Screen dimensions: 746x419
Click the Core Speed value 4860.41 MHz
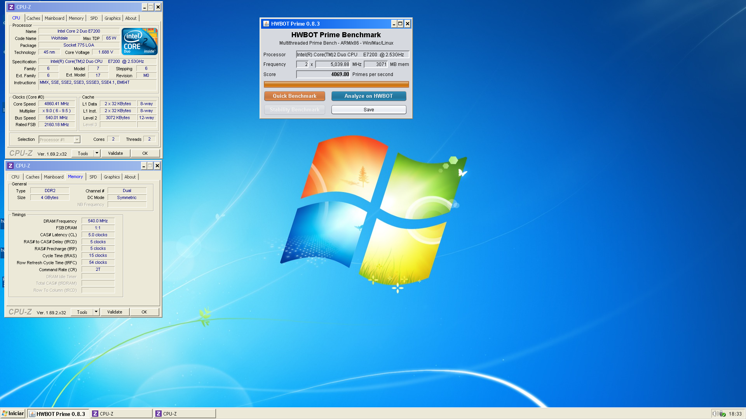(57, 104)
